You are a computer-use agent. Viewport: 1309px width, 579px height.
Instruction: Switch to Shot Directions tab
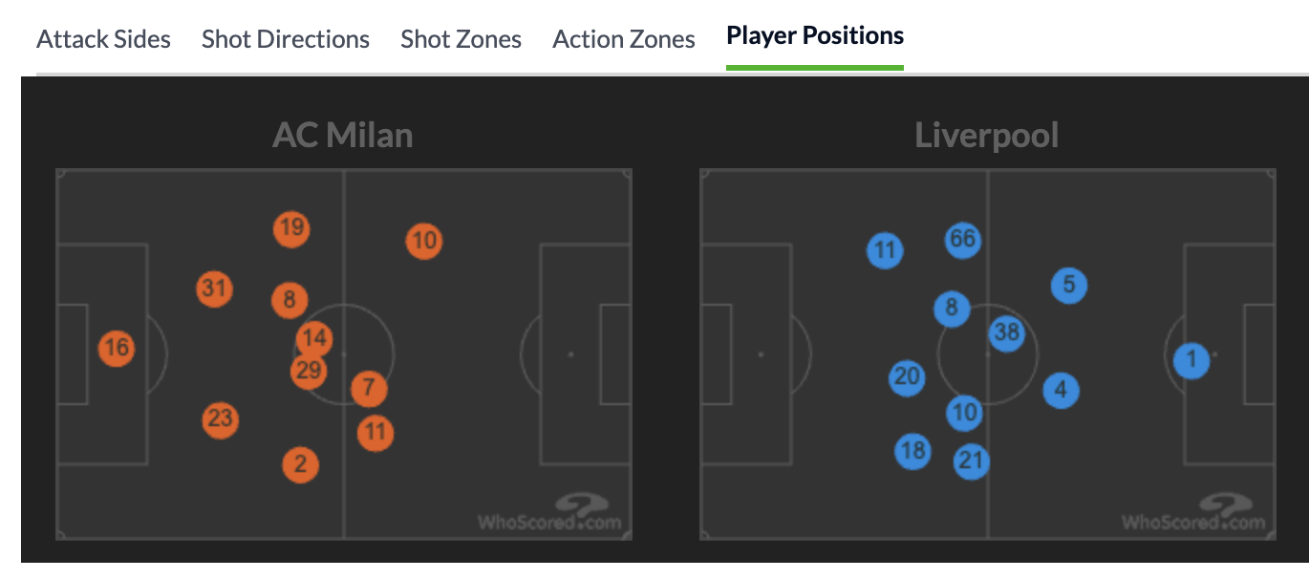point(286,39)
